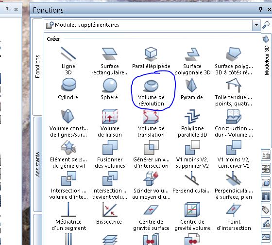Screen dimensions: 272x245
Task: Select Centre de gravité volume
Action: click(x=192, y=216)
